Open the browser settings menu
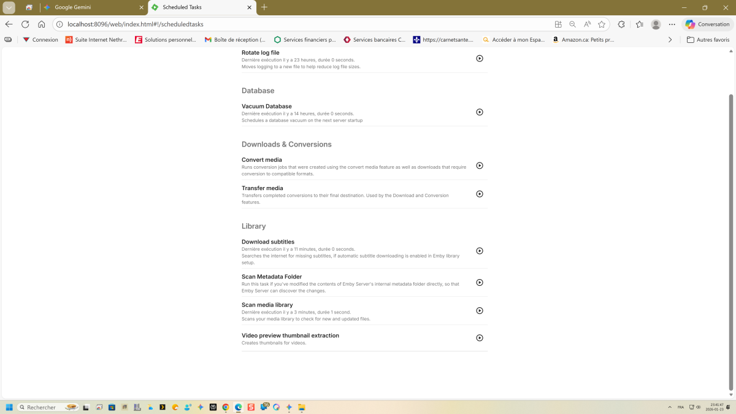 point(672,24)
